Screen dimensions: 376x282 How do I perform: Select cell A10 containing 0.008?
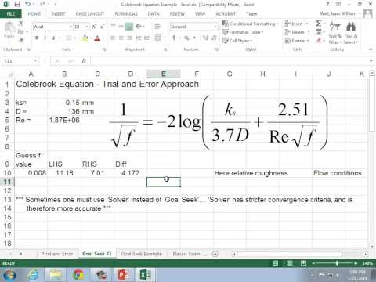tap(31, 173)
